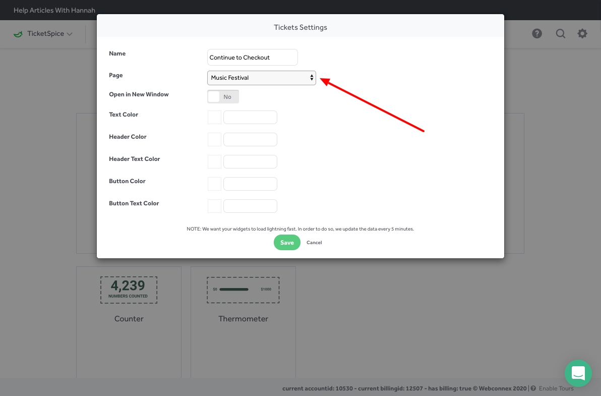Viewport: 601px width, 396px height.
Task: Click the Button Text Color value field
Action: 250,206
